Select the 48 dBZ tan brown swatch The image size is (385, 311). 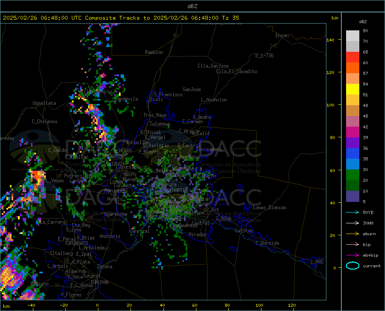click(352, 111)
